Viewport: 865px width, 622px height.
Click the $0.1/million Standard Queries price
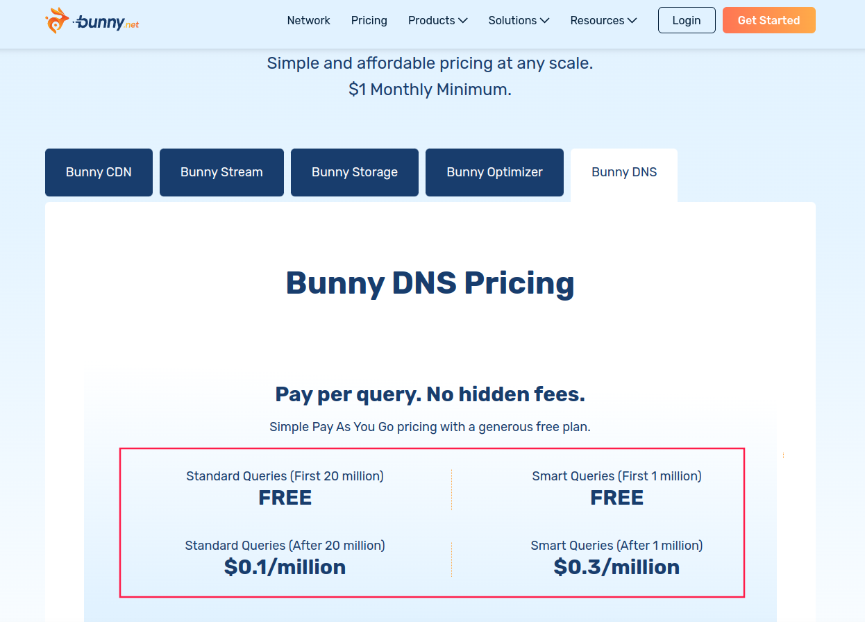point(285,567)
